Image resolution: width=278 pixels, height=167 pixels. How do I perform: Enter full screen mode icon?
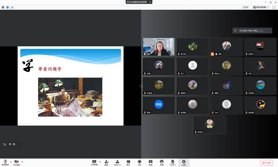tap(274, 7)
